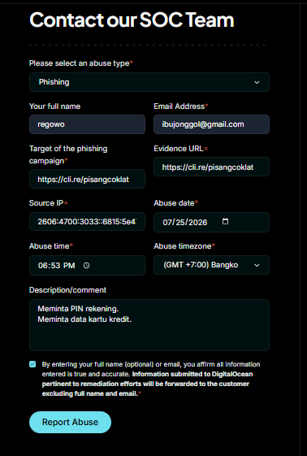
Task: Uncheck the affirm information accuracy checkbox
Action: click(x=32, y=364)
